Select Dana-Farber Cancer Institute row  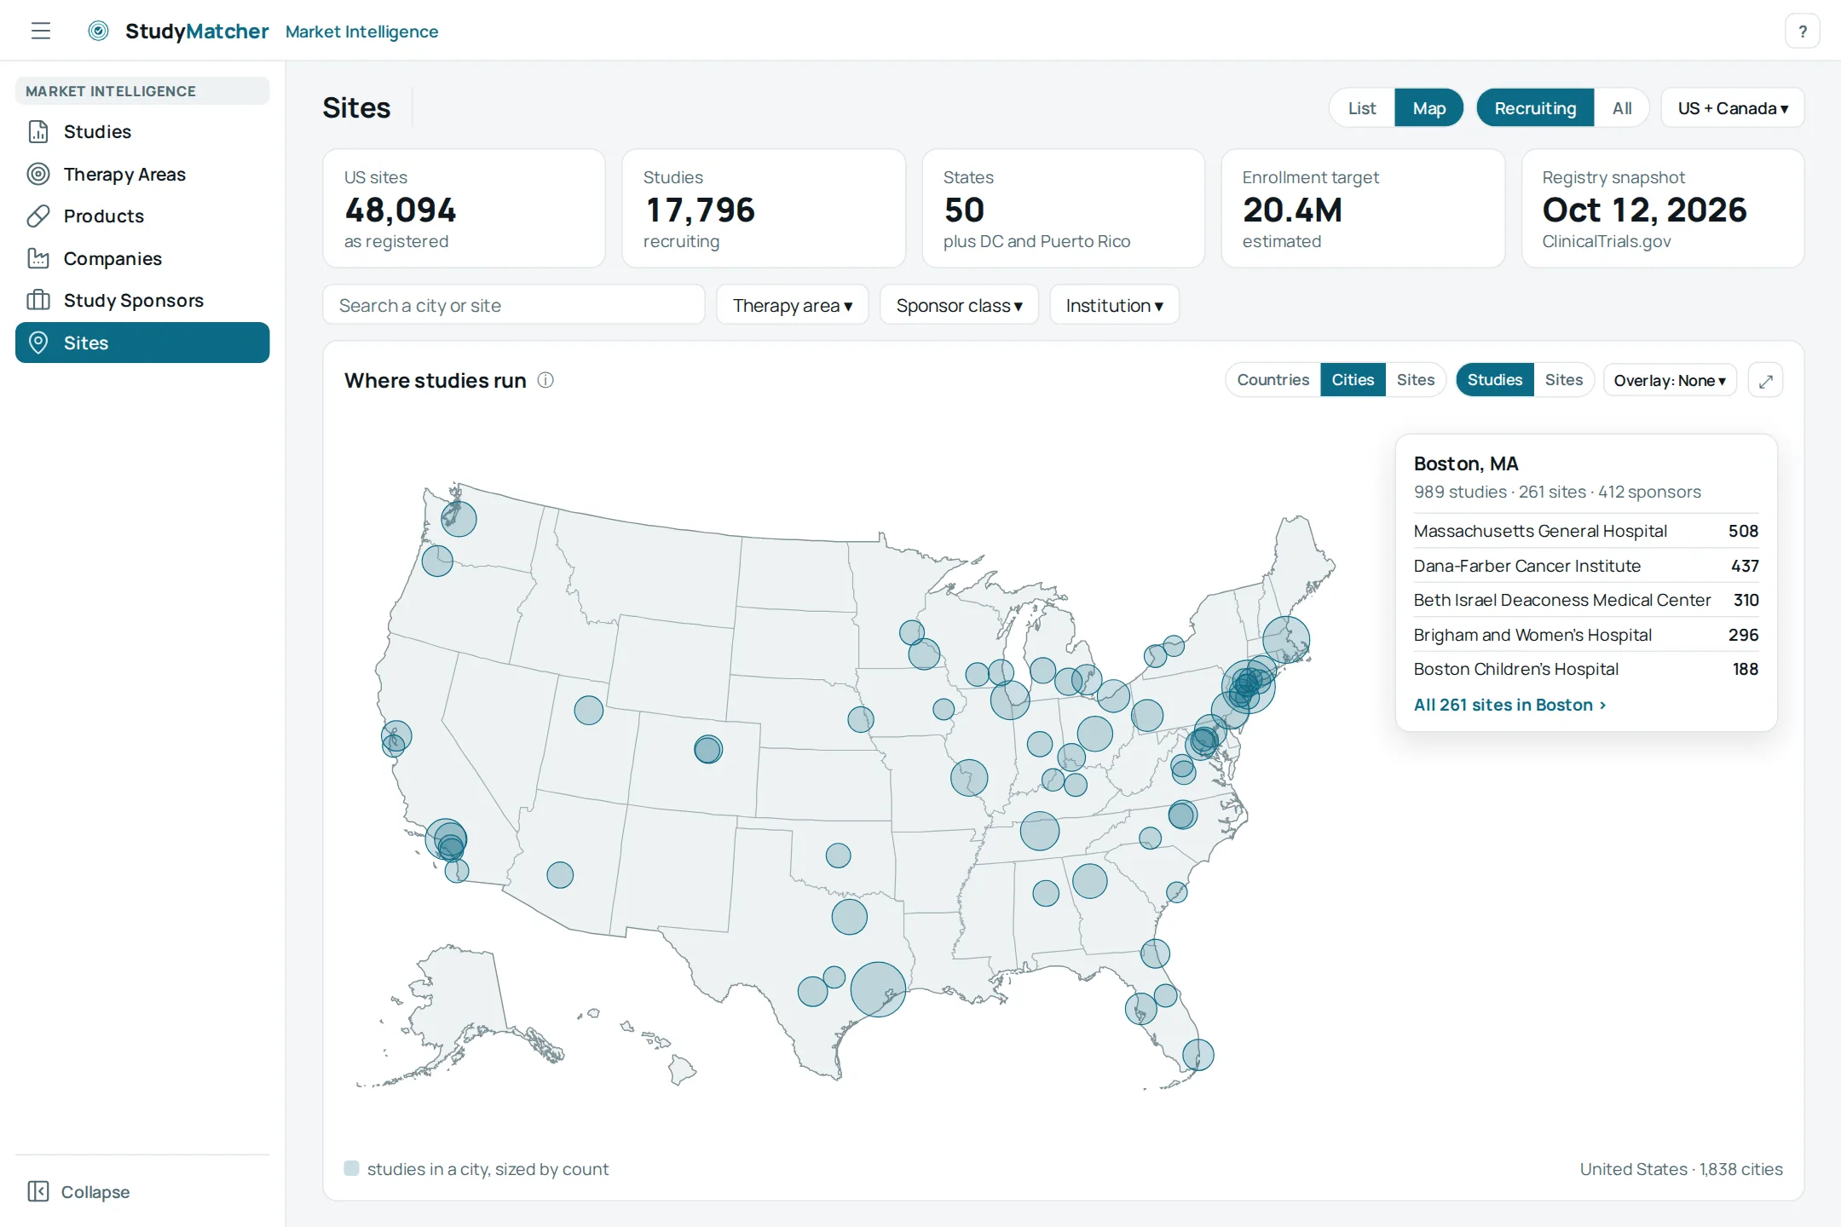pyautogui.click(x=1585, y=566)
